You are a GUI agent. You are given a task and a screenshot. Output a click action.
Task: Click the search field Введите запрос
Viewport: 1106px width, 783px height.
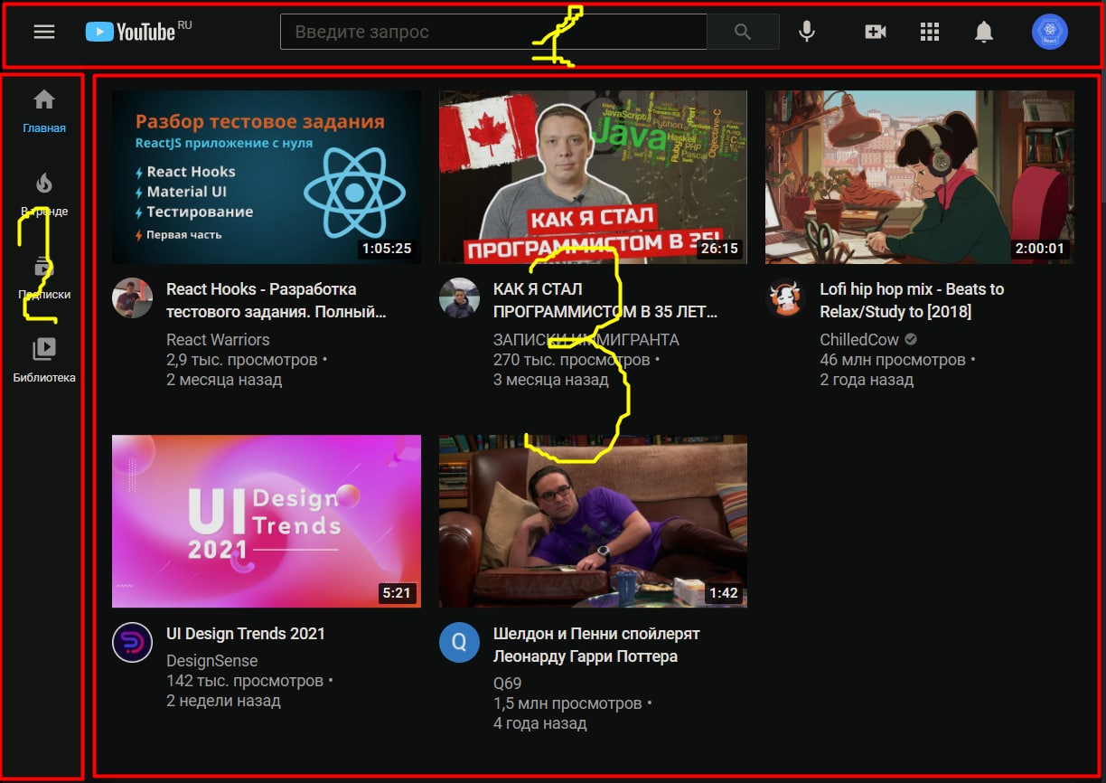(493, 32)
